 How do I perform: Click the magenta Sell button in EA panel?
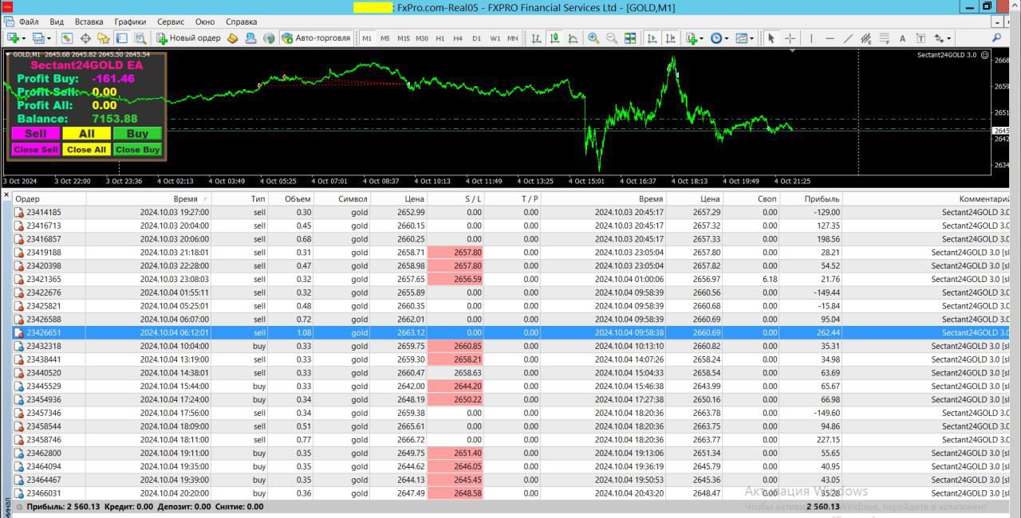[36, 134]
